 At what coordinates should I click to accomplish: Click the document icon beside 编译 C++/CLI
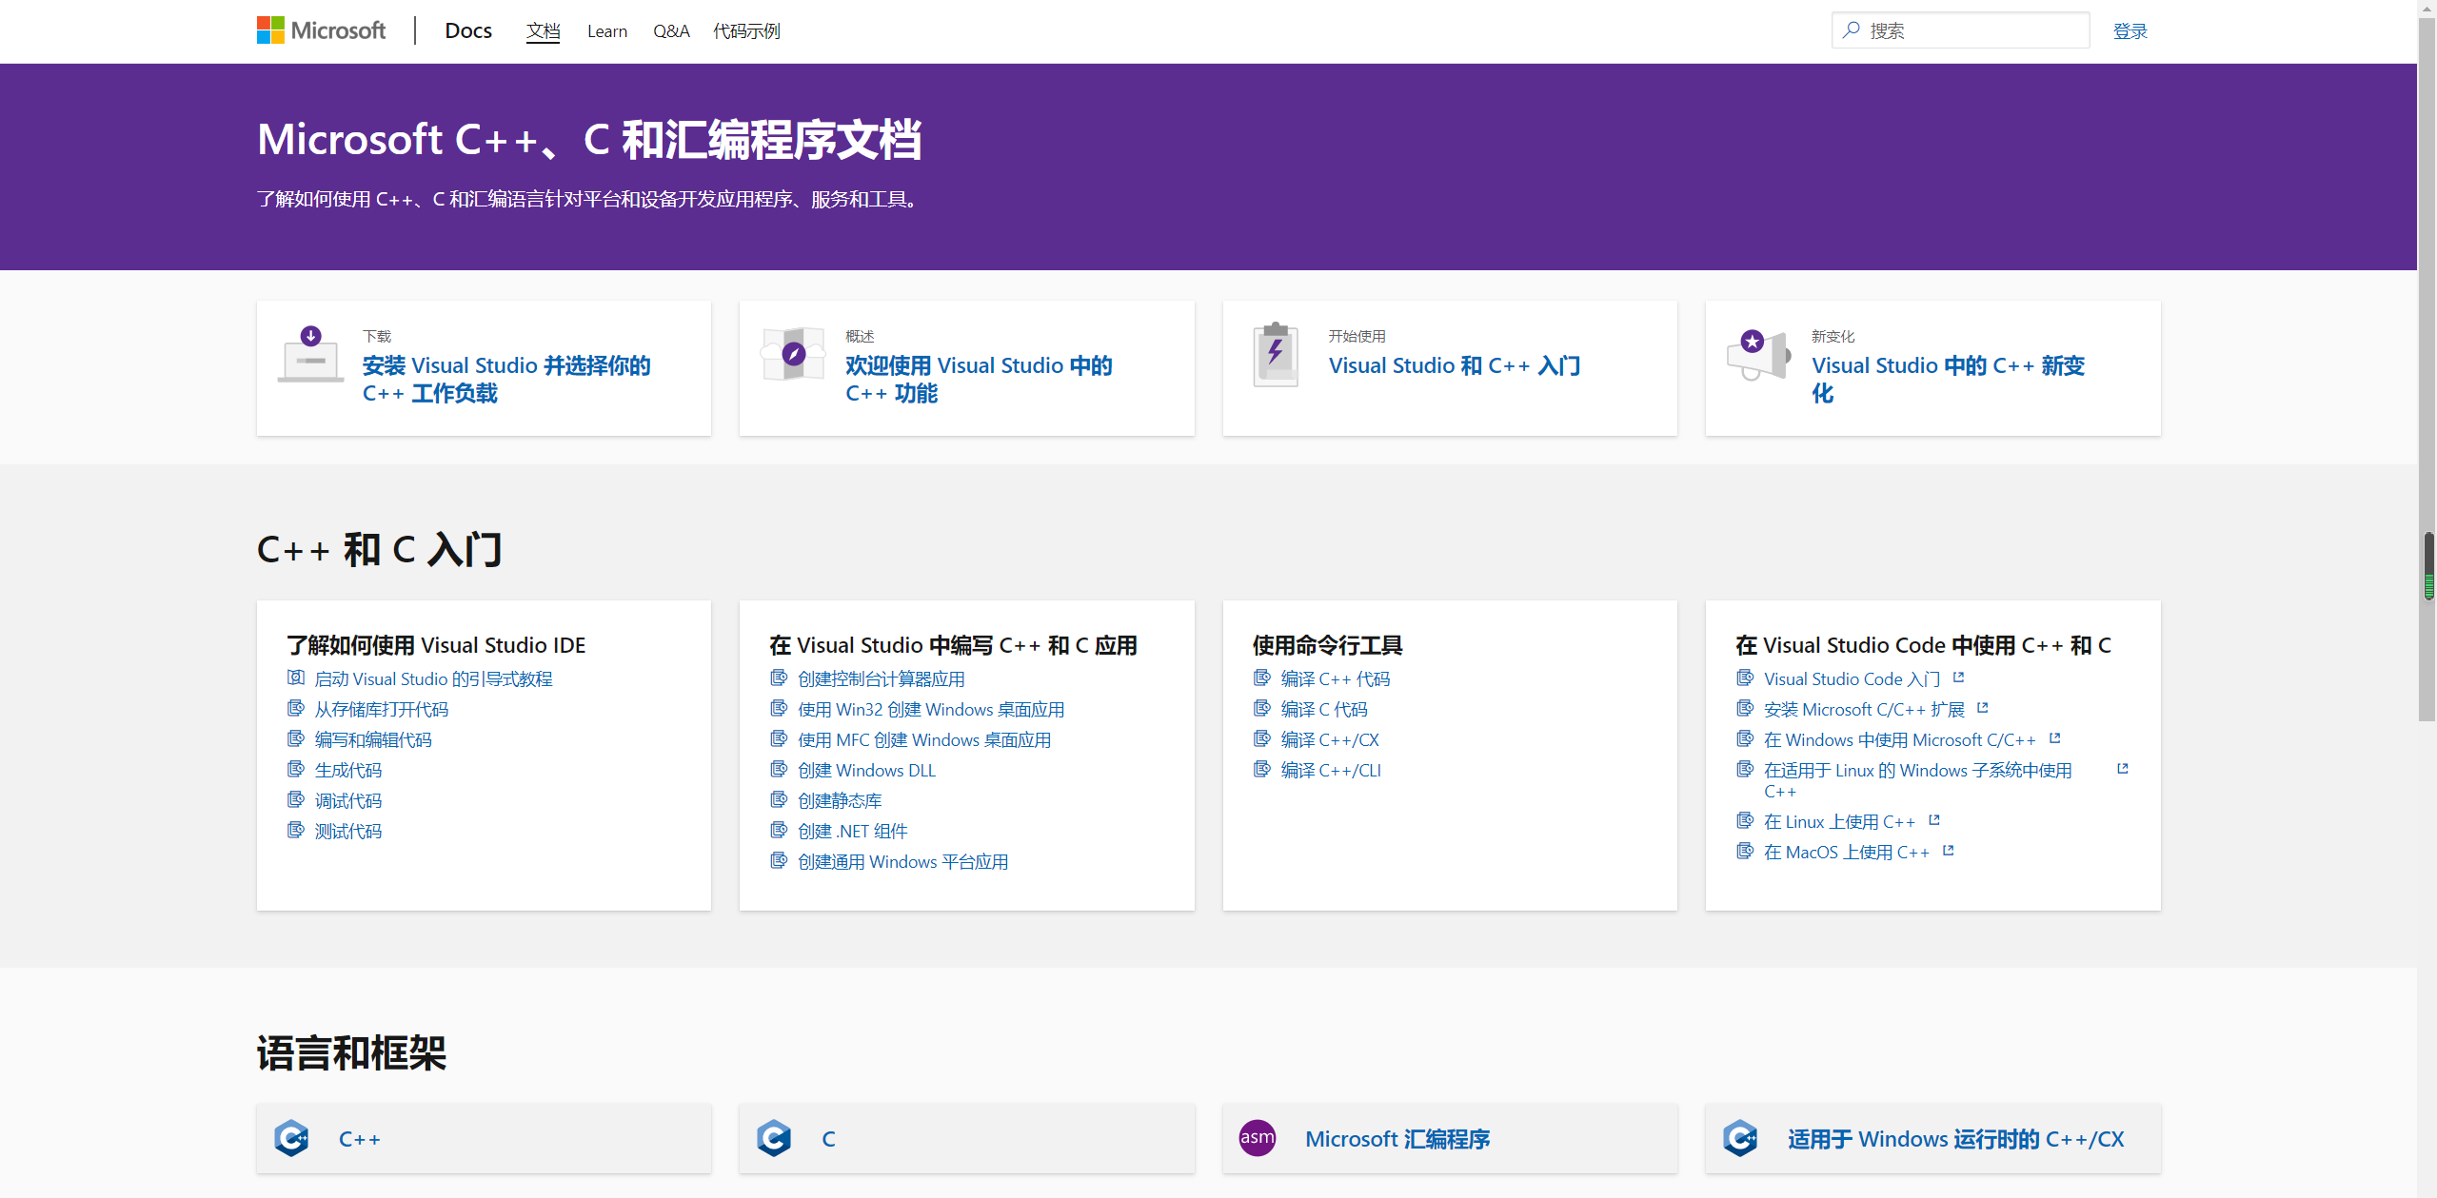click(1262, 769)
